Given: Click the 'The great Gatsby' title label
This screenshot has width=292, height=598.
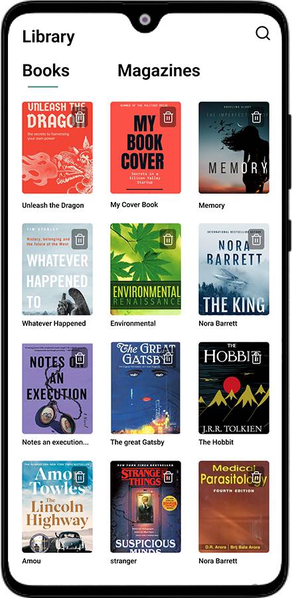Looking at the screenshot, I should (x=137, y=443).
